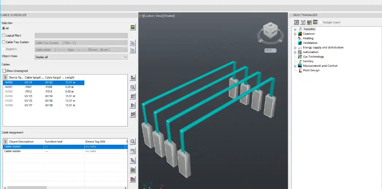382x189 pixels.
Task: Click the panel layout icon in Objectmanager toolbar
Action: 297,22
